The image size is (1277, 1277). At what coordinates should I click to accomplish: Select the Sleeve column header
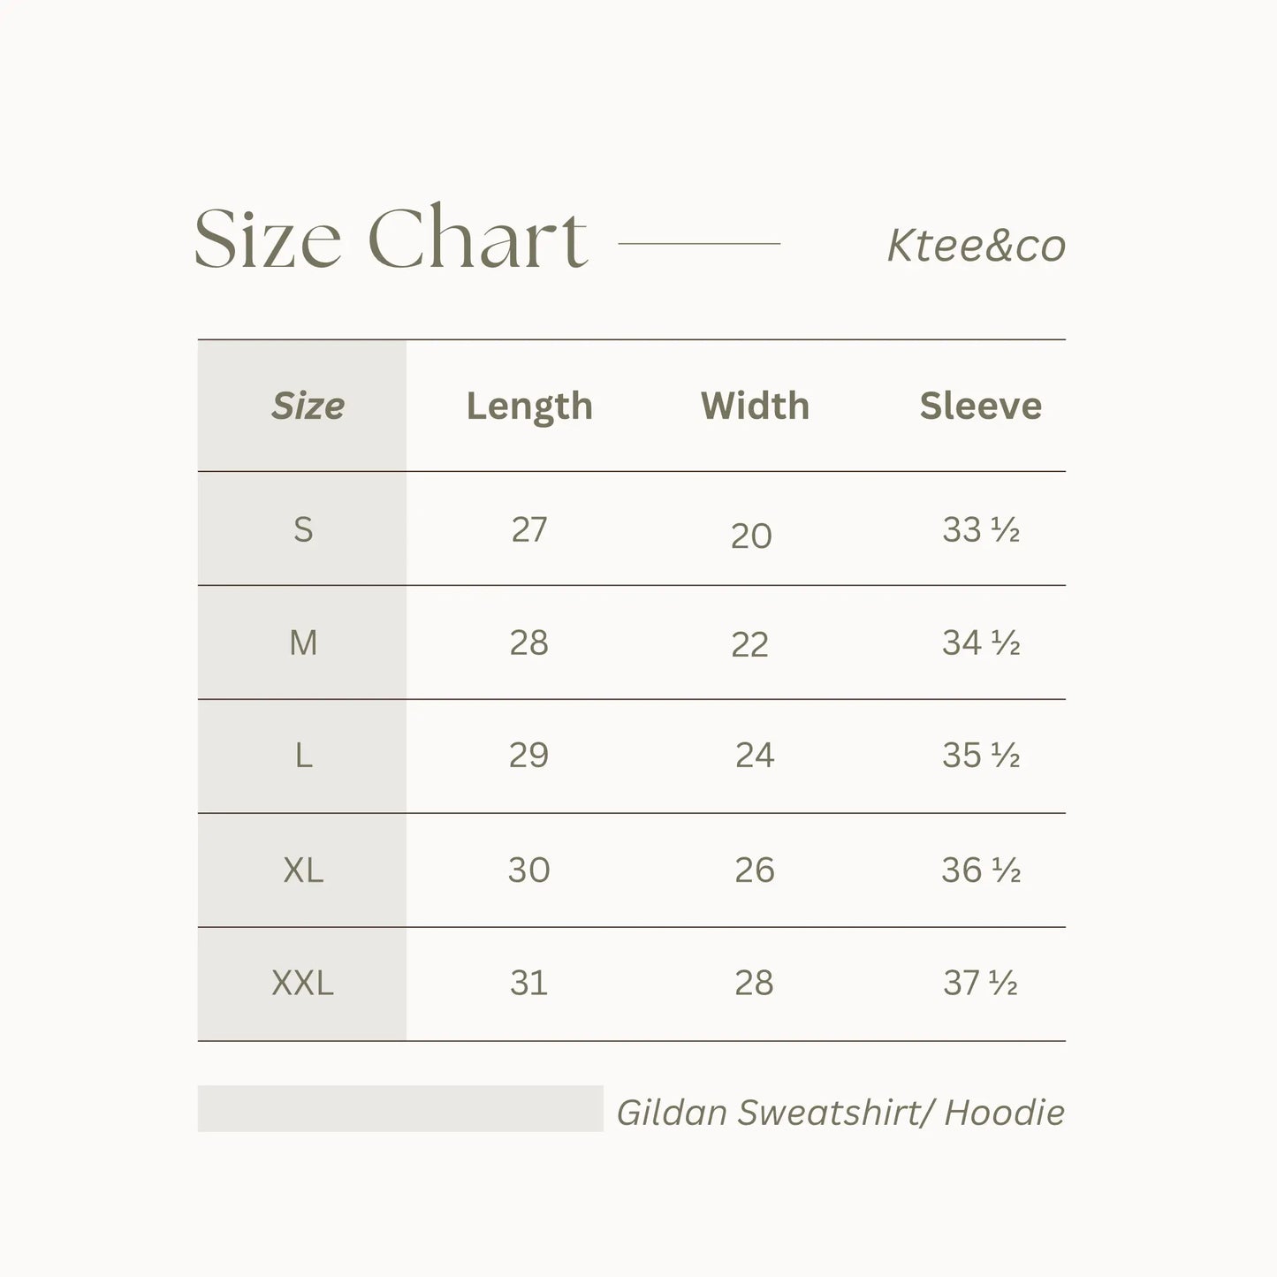coord(980,406)
